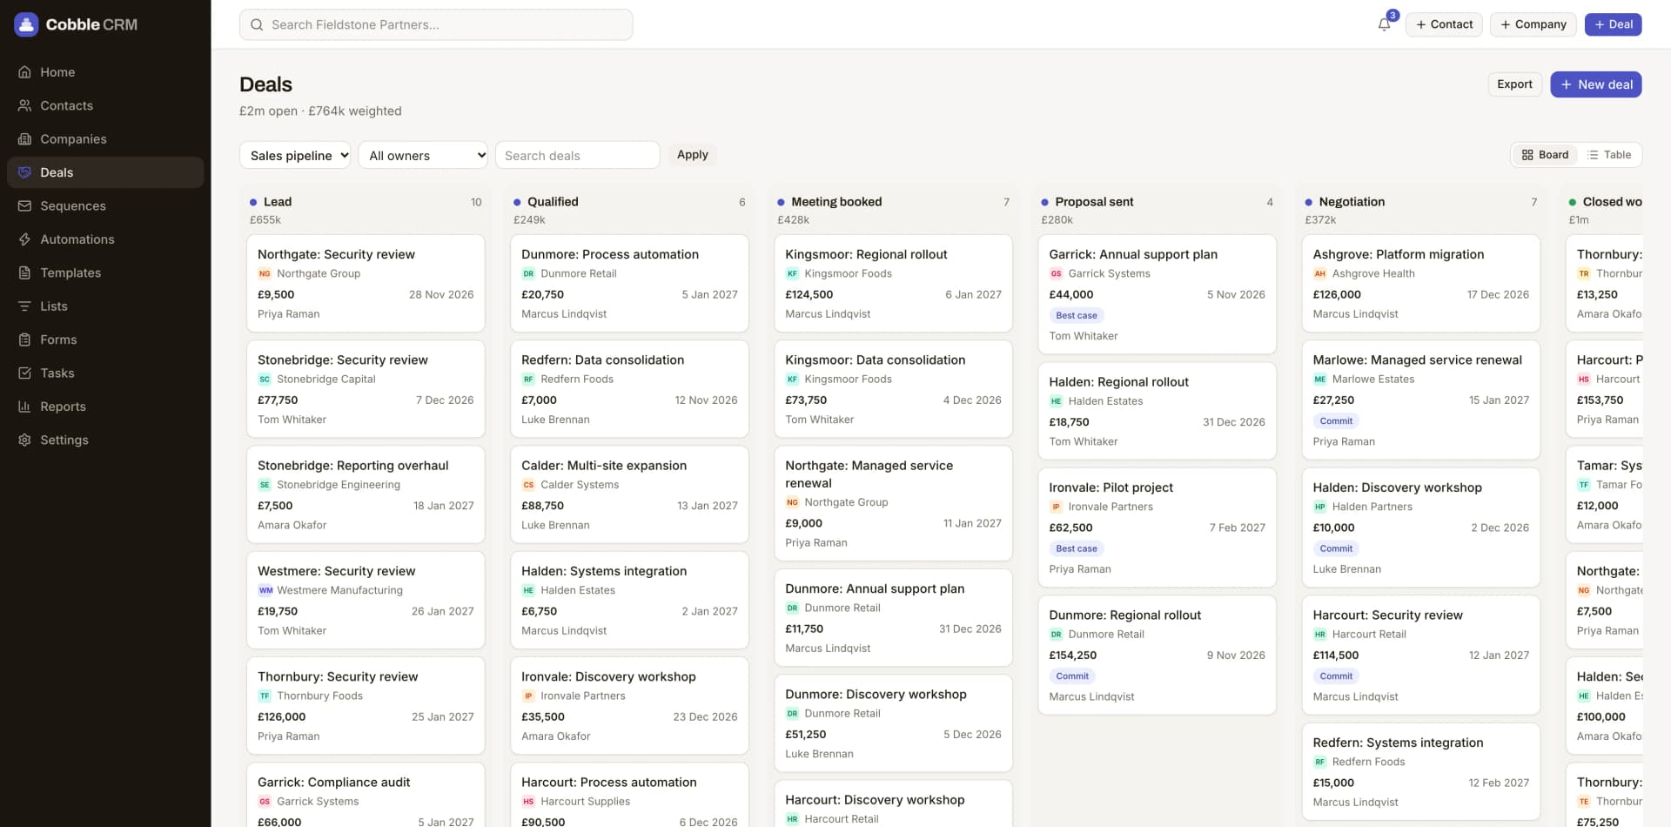
Task: Open Stonebridge: Reporting overhaul deal card
Action: pos(366,494)
